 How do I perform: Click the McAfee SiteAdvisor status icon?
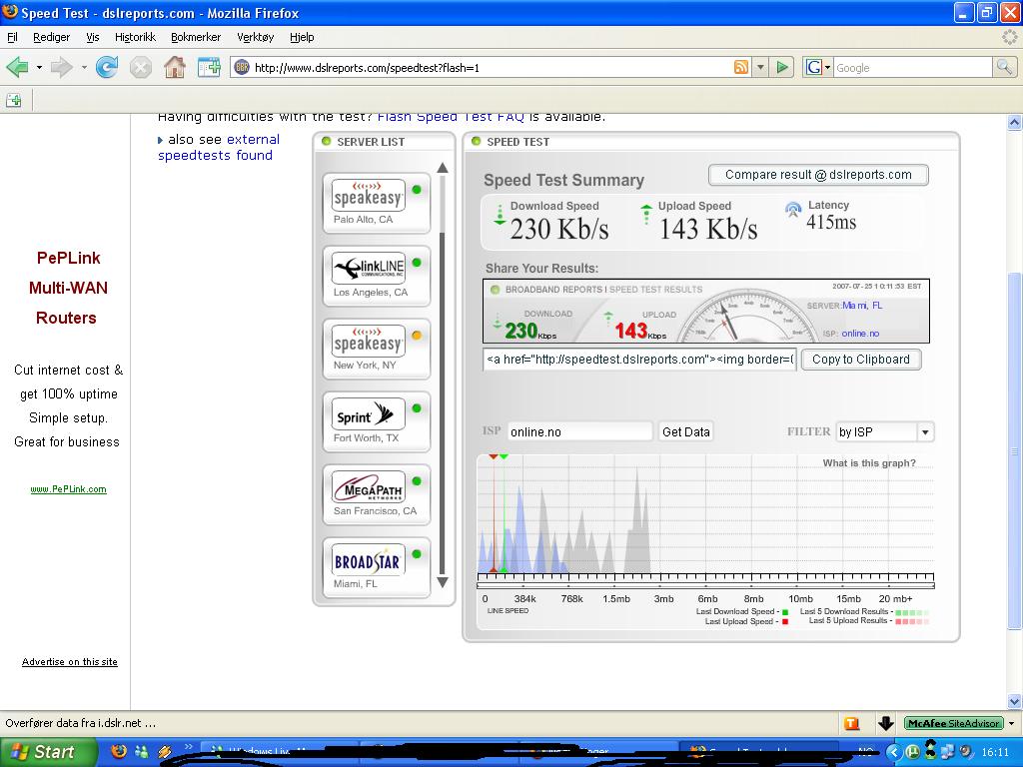[953, 723]
